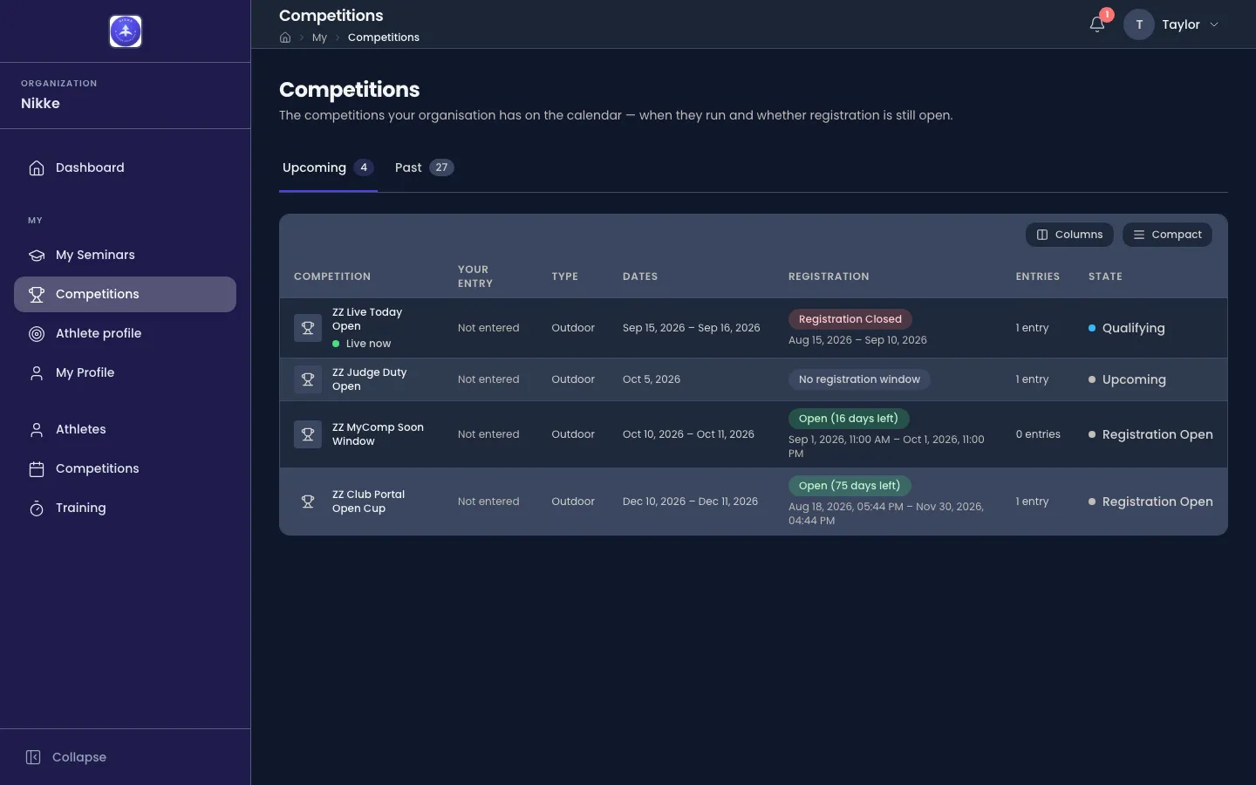
Task: Click the Nikke organization logo
Action: tap(126, 31)
